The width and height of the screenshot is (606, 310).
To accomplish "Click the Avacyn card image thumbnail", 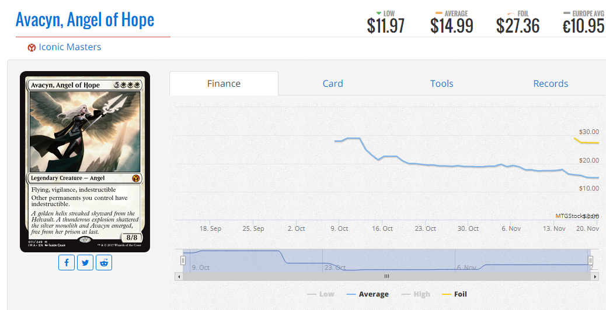I will (x=85, y=161).
